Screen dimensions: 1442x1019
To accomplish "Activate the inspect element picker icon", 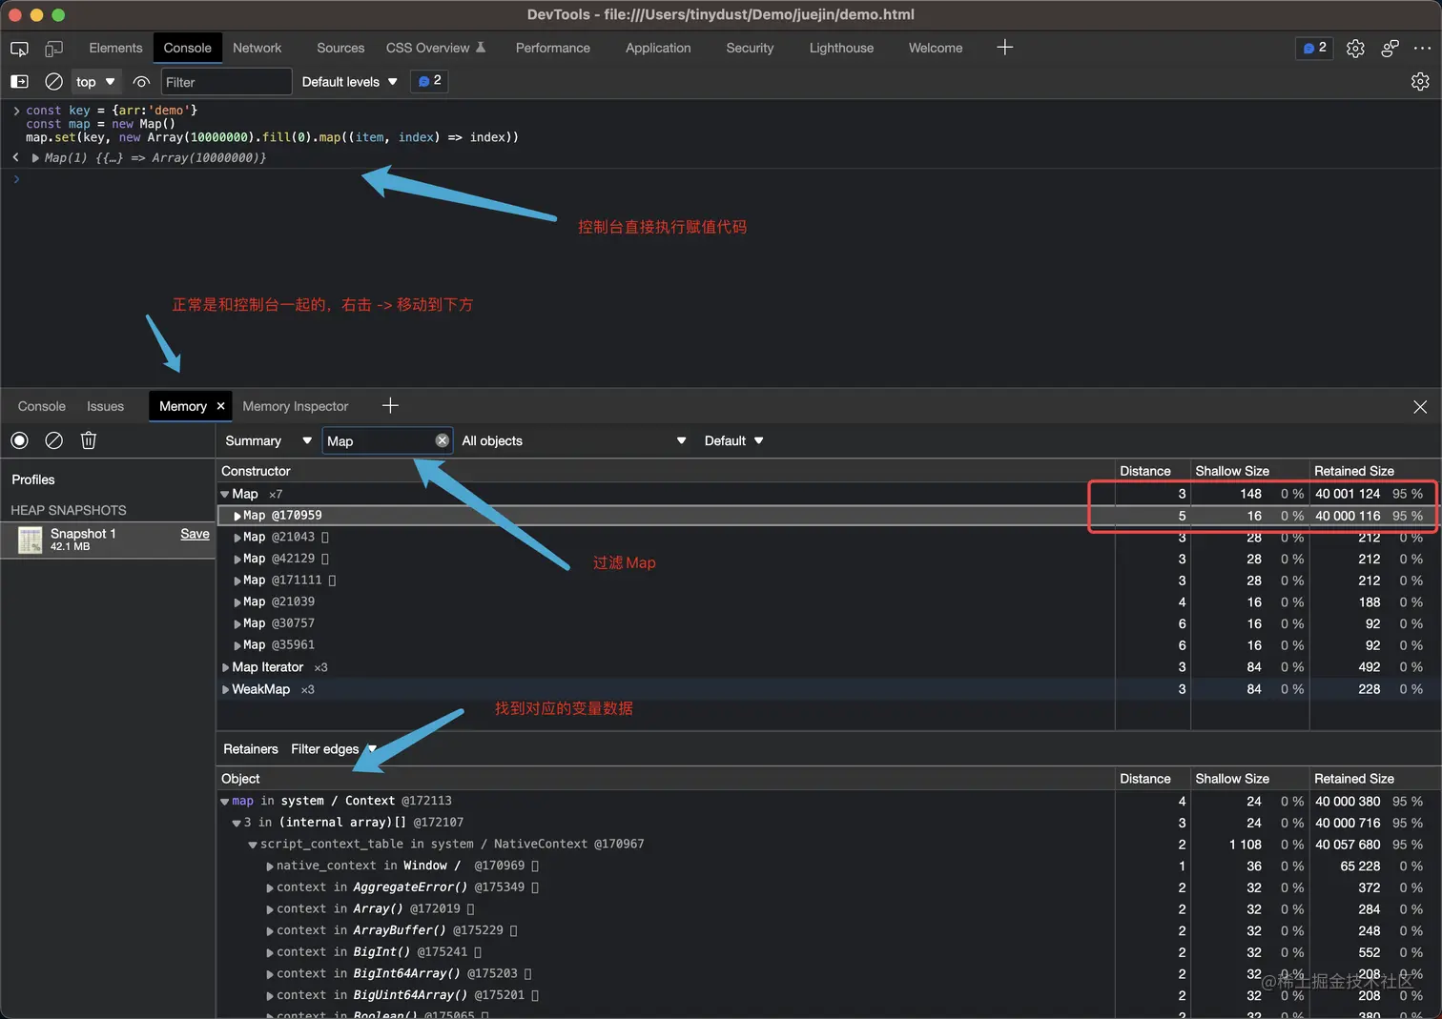I will tap(19, 48).
